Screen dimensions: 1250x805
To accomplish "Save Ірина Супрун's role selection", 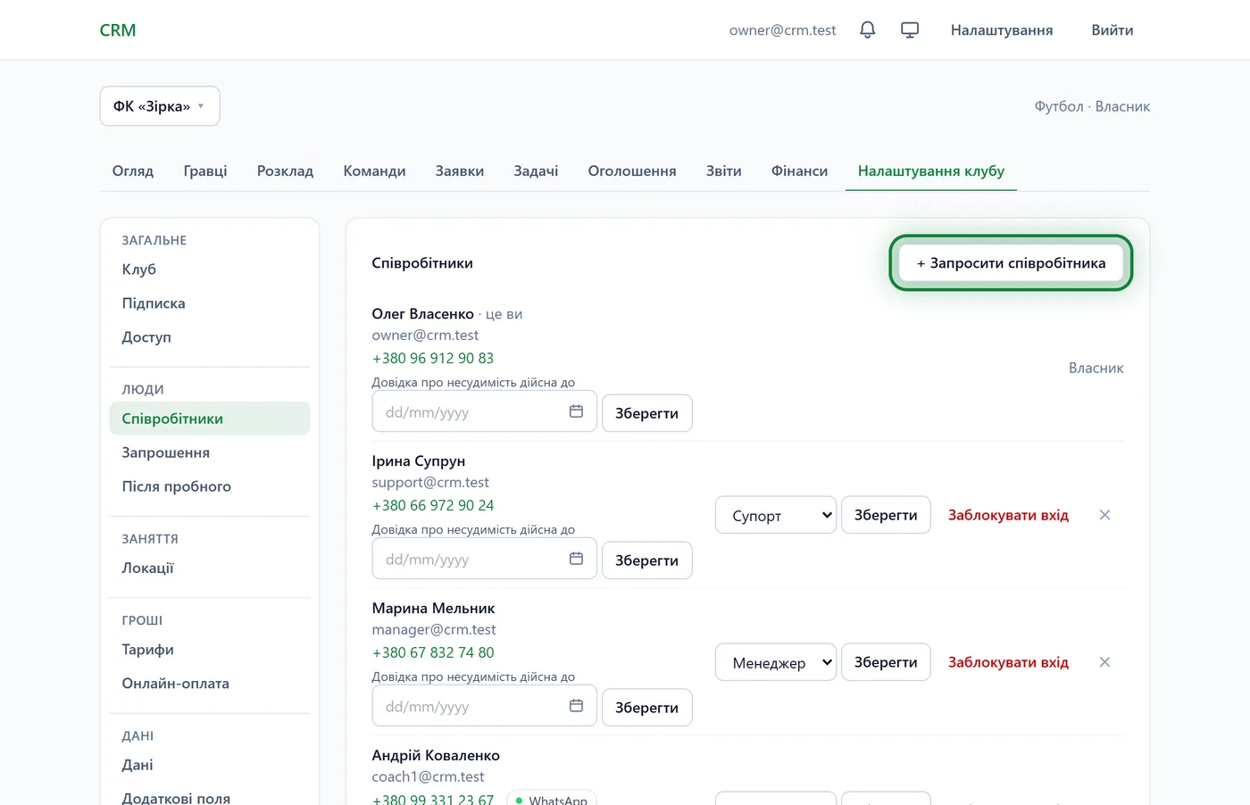I will point(886,515).
